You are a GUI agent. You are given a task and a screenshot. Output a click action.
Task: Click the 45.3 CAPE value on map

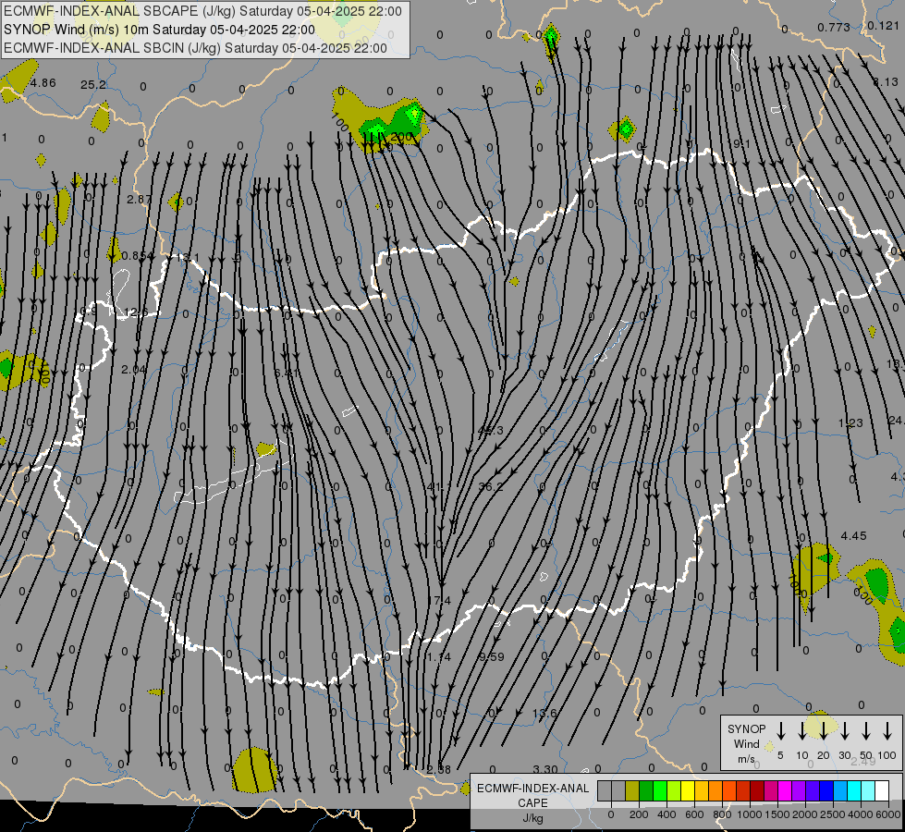point(491,430)
